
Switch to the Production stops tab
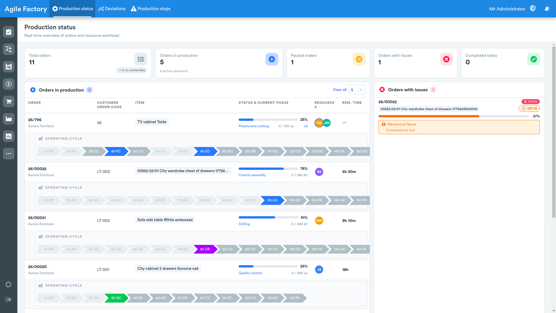coord(151,9)
